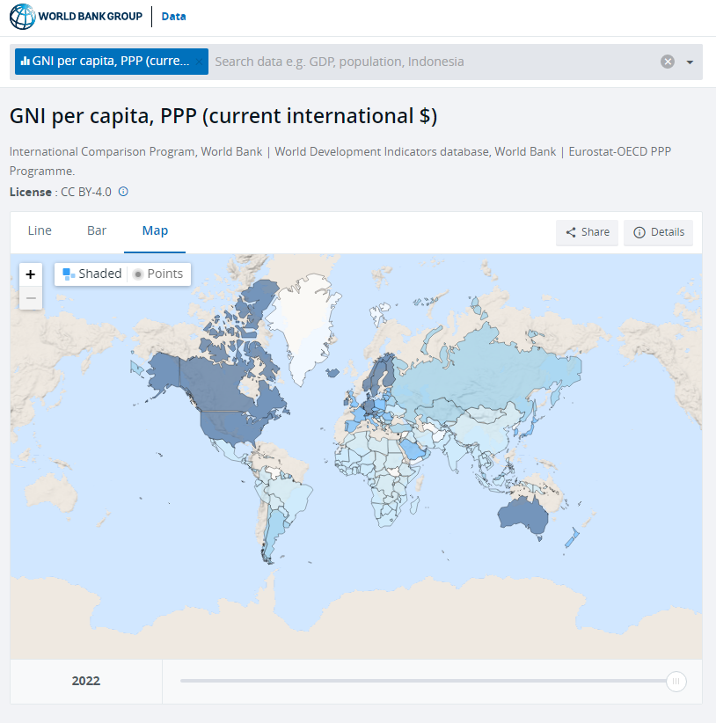Screen dimensions: 716x723
Task: Expand the search bar dropdown arrow
Action: point(690,62)
